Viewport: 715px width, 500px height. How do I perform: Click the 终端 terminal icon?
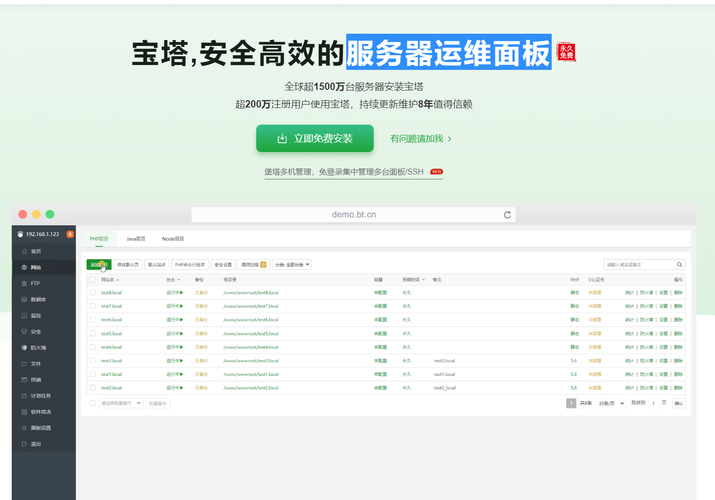click(24, 380)
